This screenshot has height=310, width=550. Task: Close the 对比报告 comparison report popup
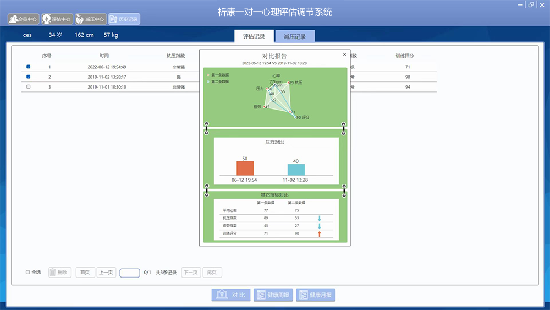(344, 55)
